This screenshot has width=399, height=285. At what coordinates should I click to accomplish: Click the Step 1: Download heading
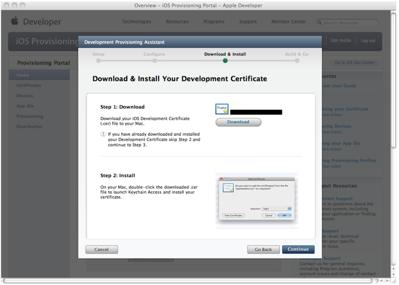(122, 107)
